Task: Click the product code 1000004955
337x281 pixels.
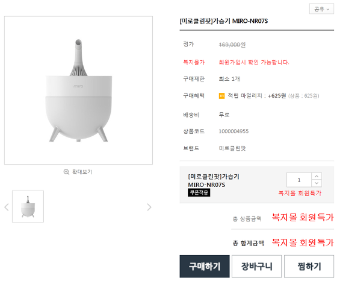Action: coord(233,131)
